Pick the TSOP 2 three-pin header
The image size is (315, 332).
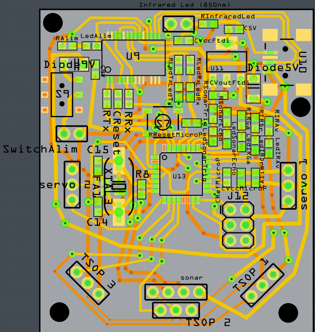click(176, 310)
